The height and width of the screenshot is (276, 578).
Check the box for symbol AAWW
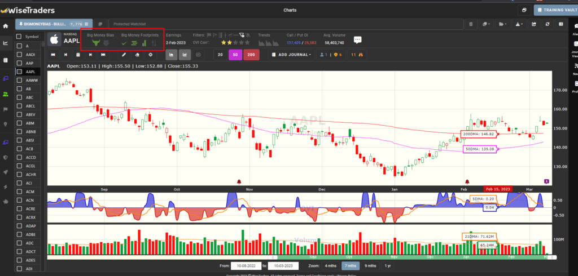(x=19, y=80)
